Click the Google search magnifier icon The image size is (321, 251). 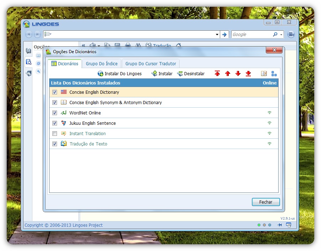(x=275, y=34)
